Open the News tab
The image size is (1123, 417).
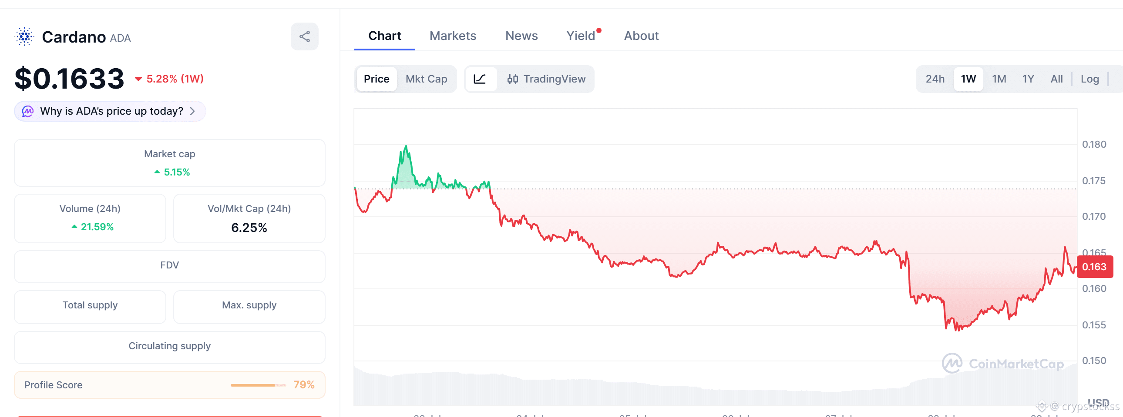(521, 36)
